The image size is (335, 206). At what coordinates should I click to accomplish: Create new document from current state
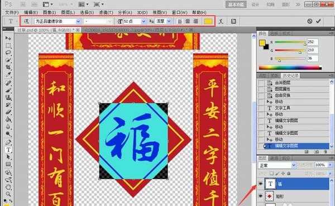(307, 152)
